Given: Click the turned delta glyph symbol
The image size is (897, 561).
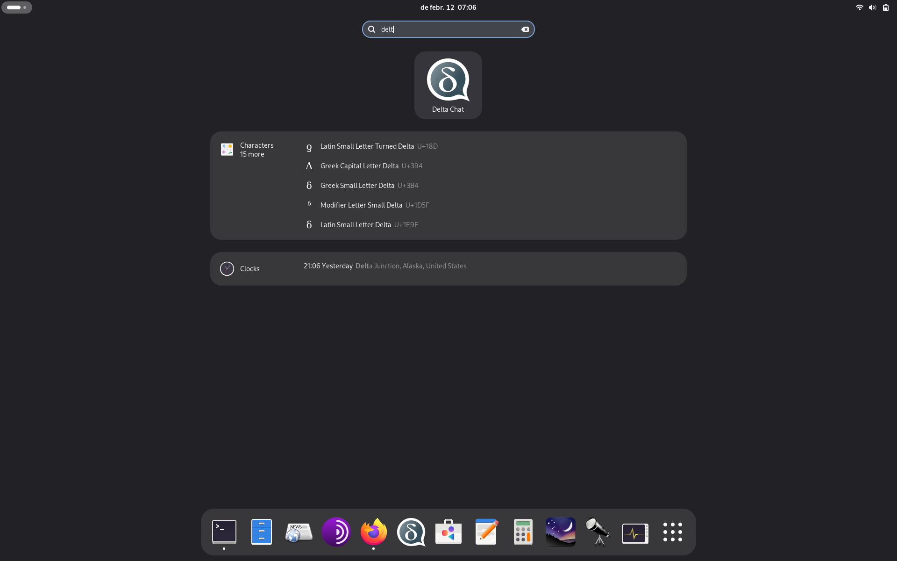Looking at the screenshot, I should pos(309,147).
